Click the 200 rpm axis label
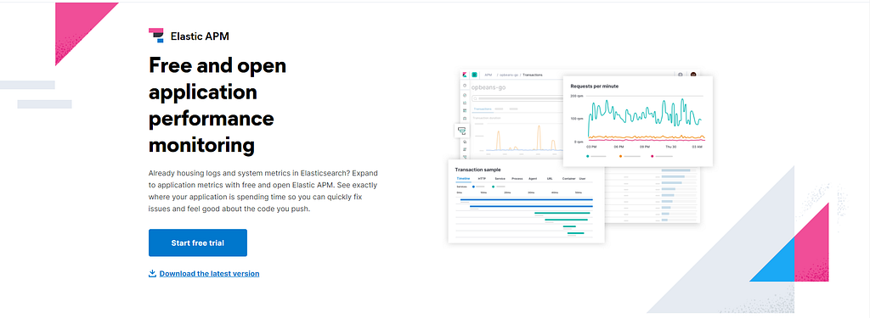The width and height of the screenshot is (870, 318). pyautogui.click(x=577, y=97)
